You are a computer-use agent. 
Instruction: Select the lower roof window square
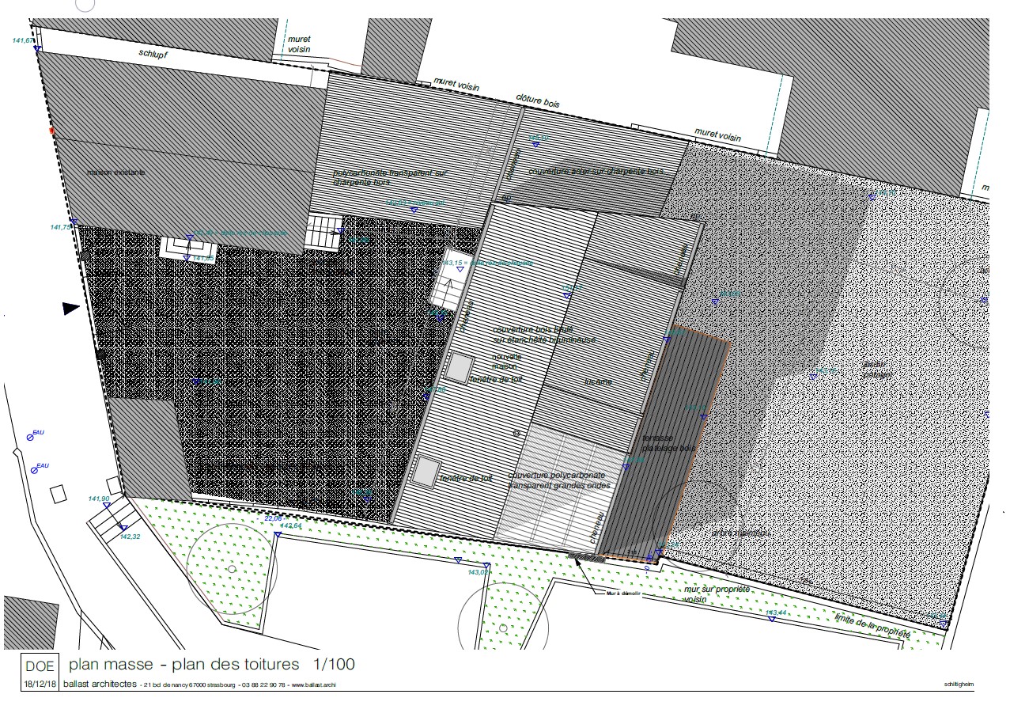pos(426,472)
